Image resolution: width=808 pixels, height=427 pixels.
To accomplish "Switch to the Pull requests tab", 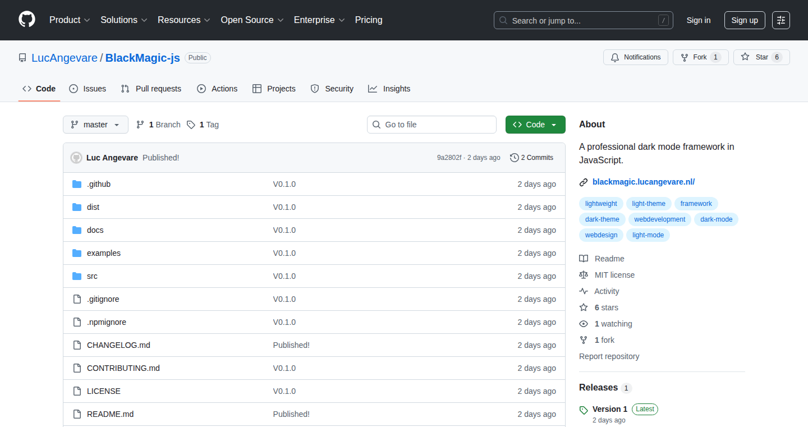I will point(151,89).
